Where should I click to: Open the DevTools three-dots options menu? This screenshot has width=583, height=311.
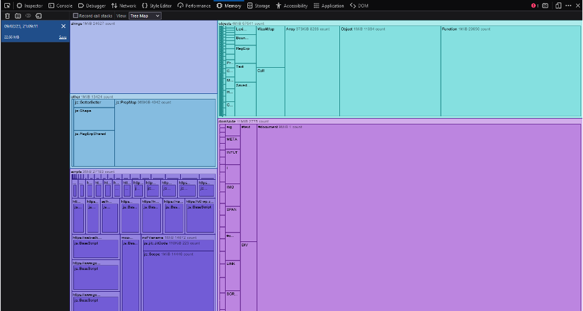pyautogui.click(x=567, y=6)
